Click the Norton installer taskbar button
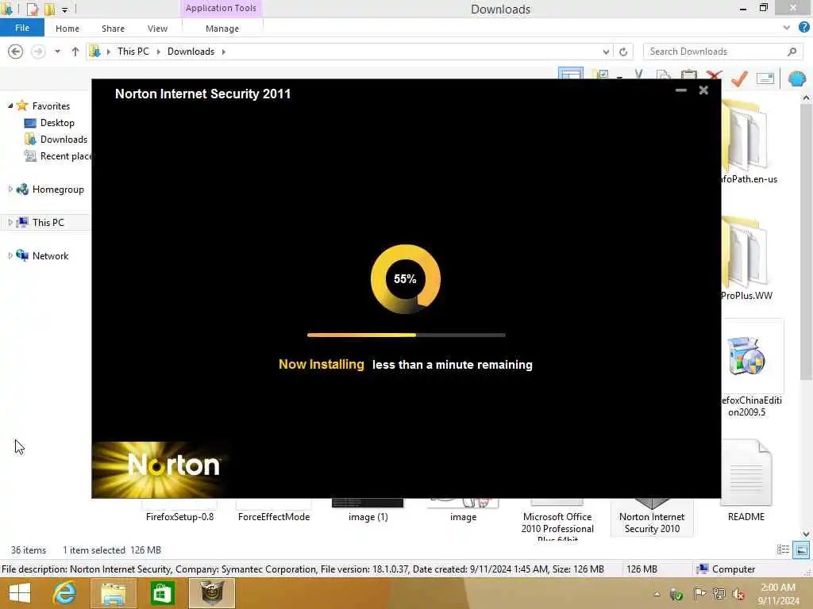Screen dimensions: 813x609 pos(211,593)
